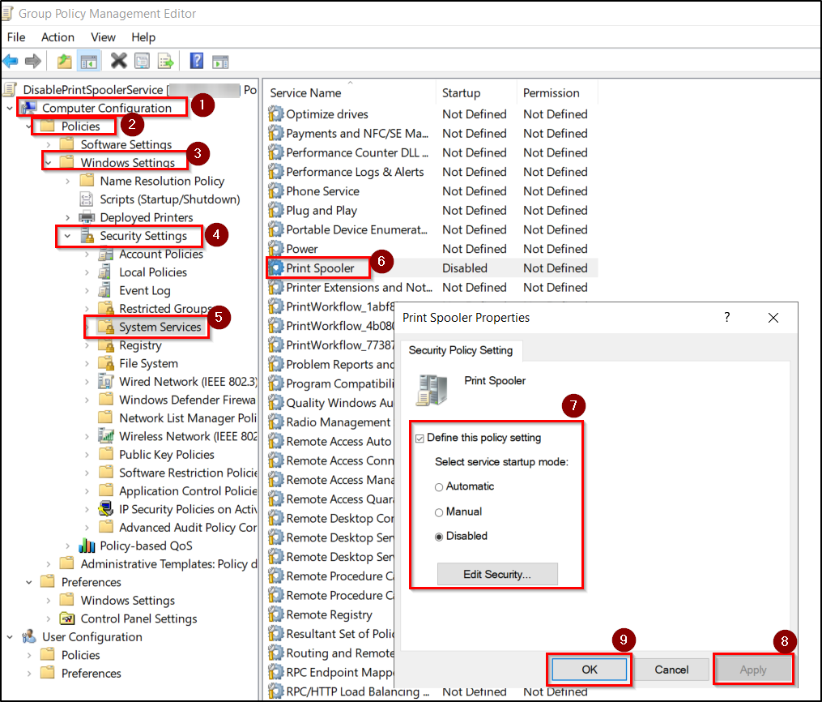Sort by the Startup column header

476,93
